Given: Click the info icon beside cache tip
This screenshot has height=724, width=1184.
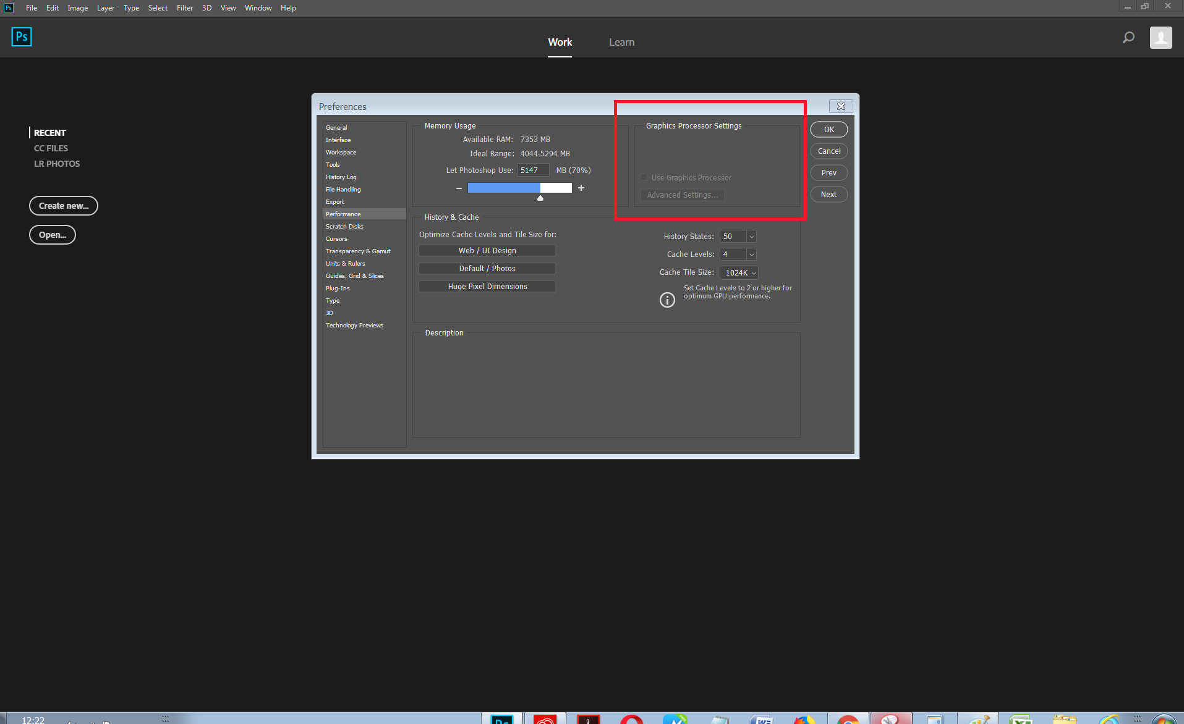Looking at the screenshot, I should click(667, 300).
